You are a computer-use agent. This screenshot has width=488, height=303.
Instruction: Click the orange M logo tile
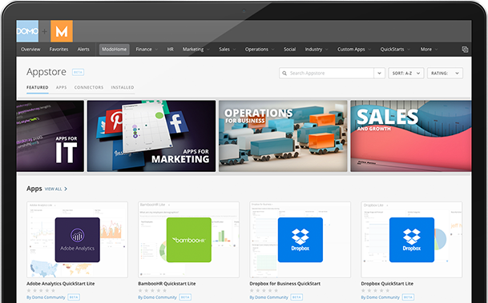(x=62, y=31)
